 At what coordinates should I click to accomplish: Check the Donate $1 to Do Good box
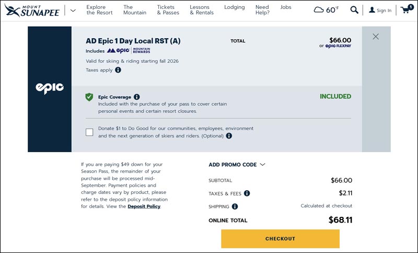(89, 132)
